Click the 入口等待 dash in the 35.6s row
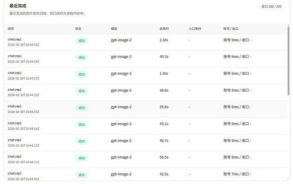Screen dimensions: 293x184 click(189, 107)
